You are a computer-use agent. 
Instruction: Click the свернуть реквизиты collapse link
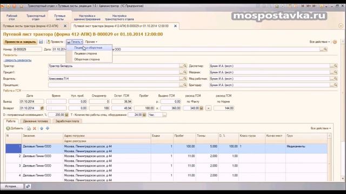(17, 60)
